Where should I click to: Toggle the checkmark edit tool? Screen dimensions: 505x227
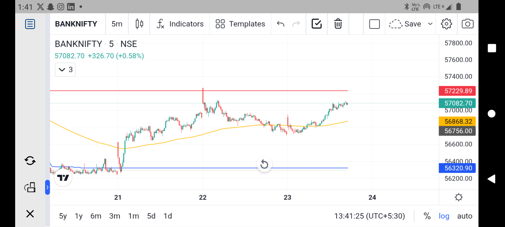(x=317, y=24)
